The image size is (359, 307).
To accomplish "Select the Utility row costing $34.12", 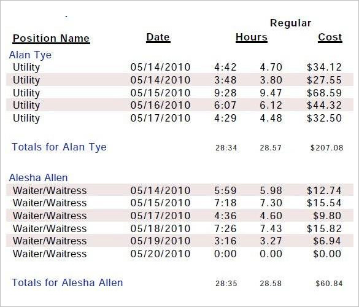I will pos(179,67).
